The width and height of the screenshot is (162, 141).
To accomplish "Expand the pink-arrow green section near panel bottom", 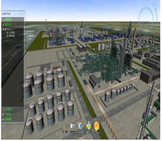I will coord(13,109).
